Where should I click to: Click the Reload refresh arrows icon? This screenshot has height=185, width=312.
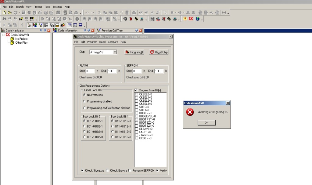point(15,13)
